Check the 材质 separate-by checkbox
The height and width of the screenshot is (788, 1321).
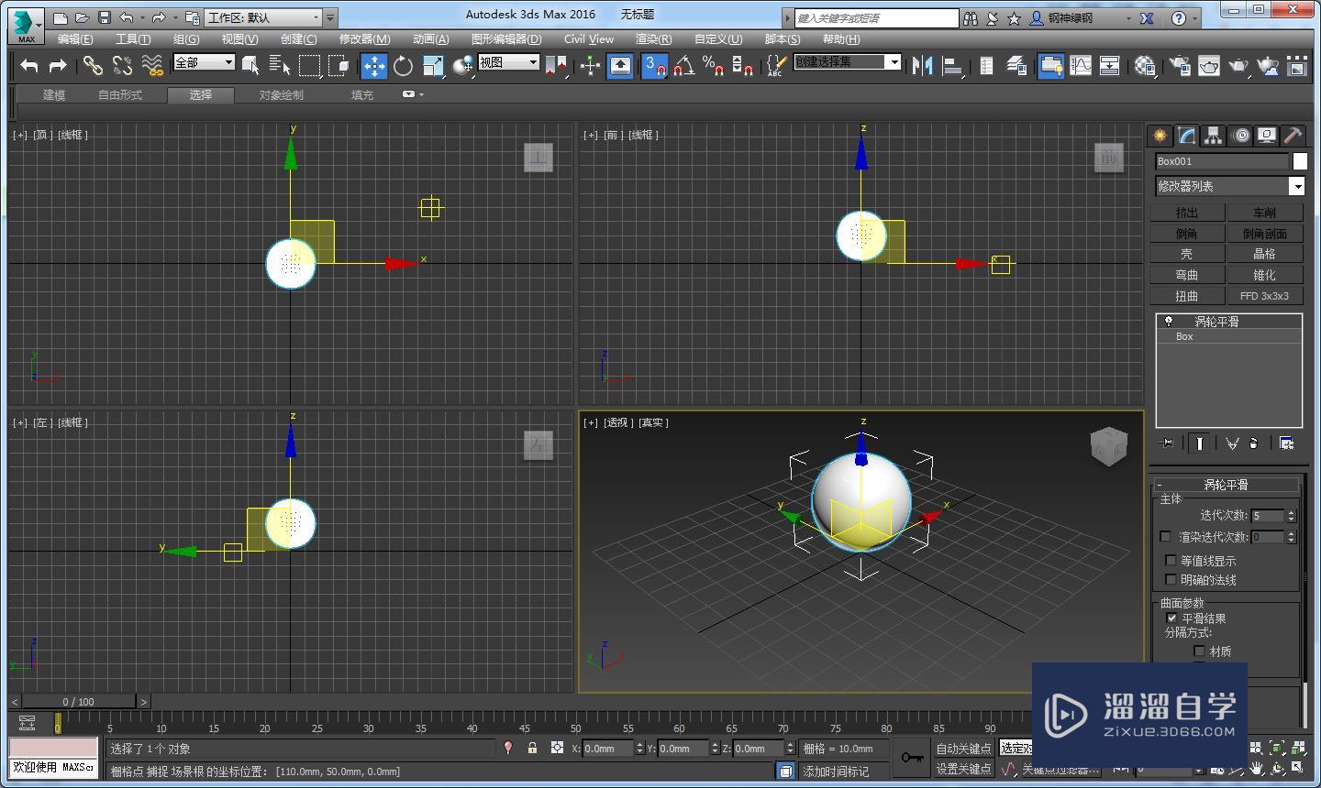point(1199,651)
